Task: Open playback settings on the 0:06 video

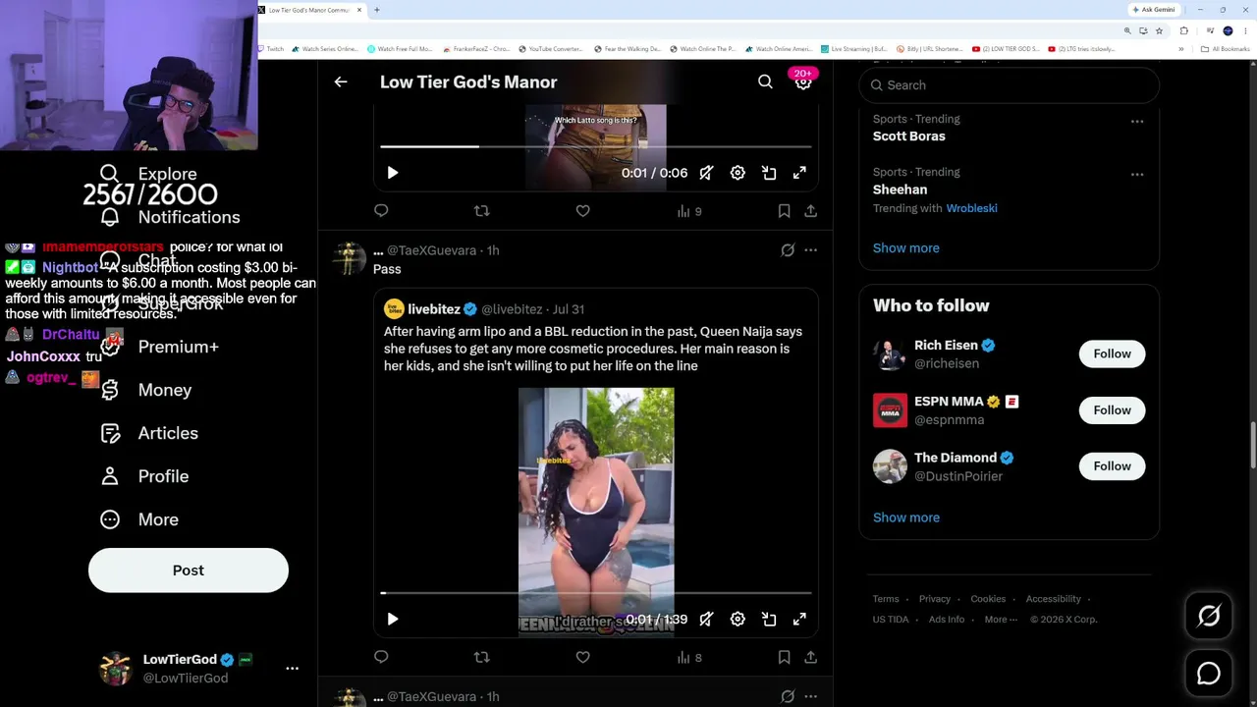Action: coord(738,173)
